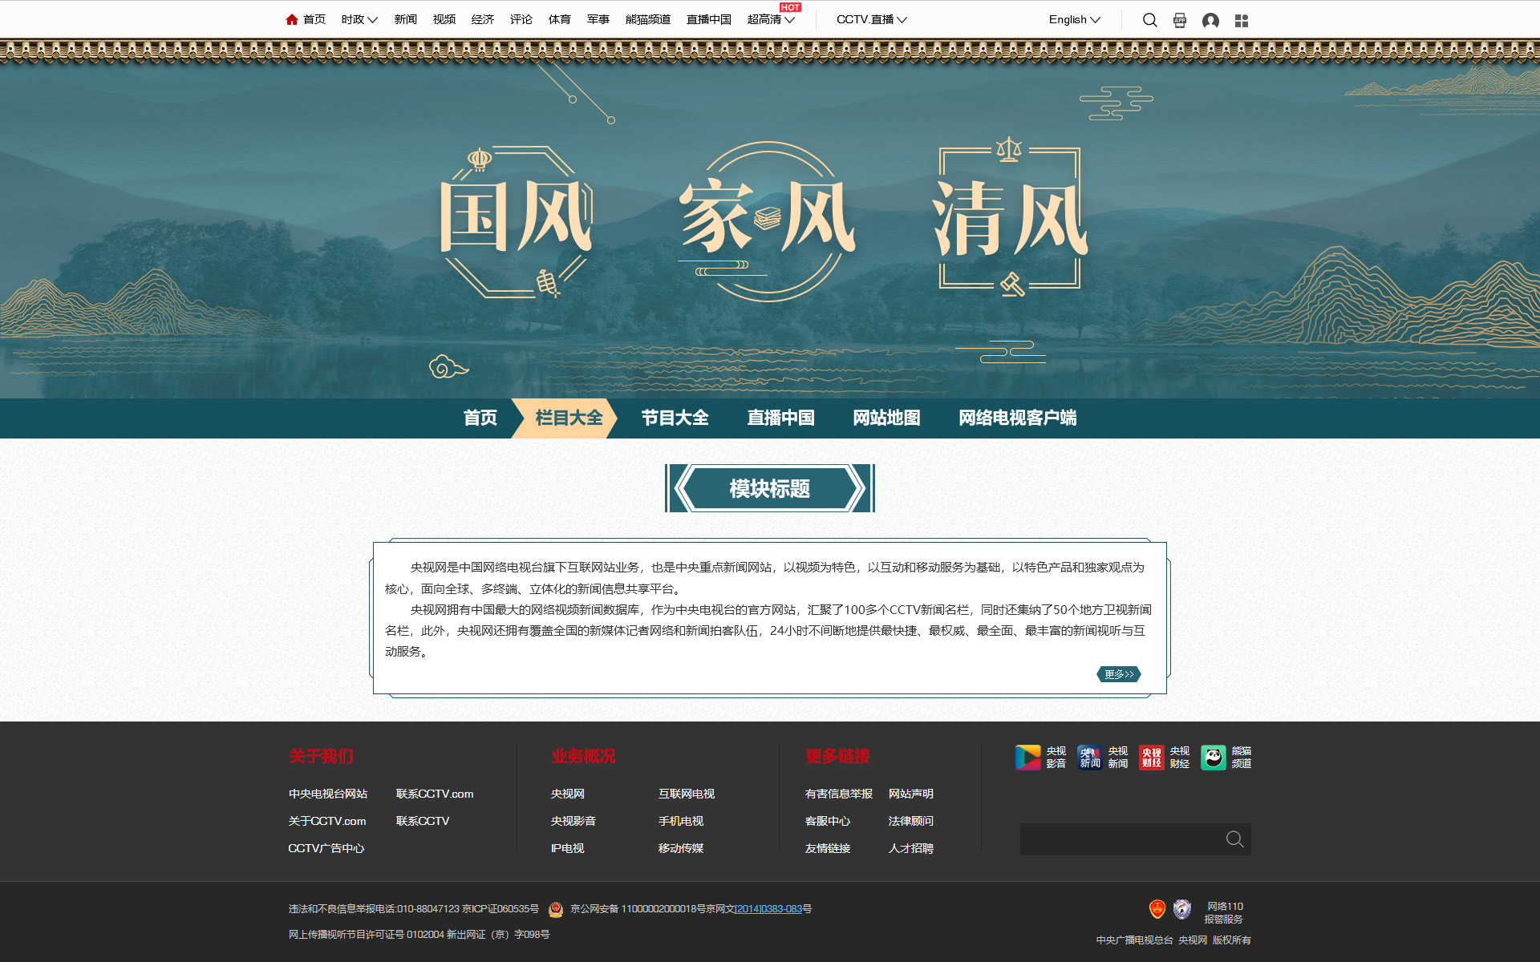
Task: Open the 网站声明 footer link
Action: [911, 794]
